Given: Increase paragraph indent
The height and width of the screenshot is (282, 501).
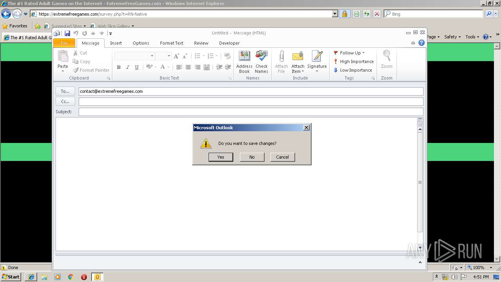Looking at the screenshot, I should [x=228, y=67].
